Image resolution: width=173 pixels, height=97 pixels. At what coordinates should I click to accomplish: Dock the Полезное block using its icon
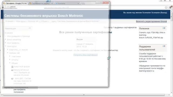164,28
